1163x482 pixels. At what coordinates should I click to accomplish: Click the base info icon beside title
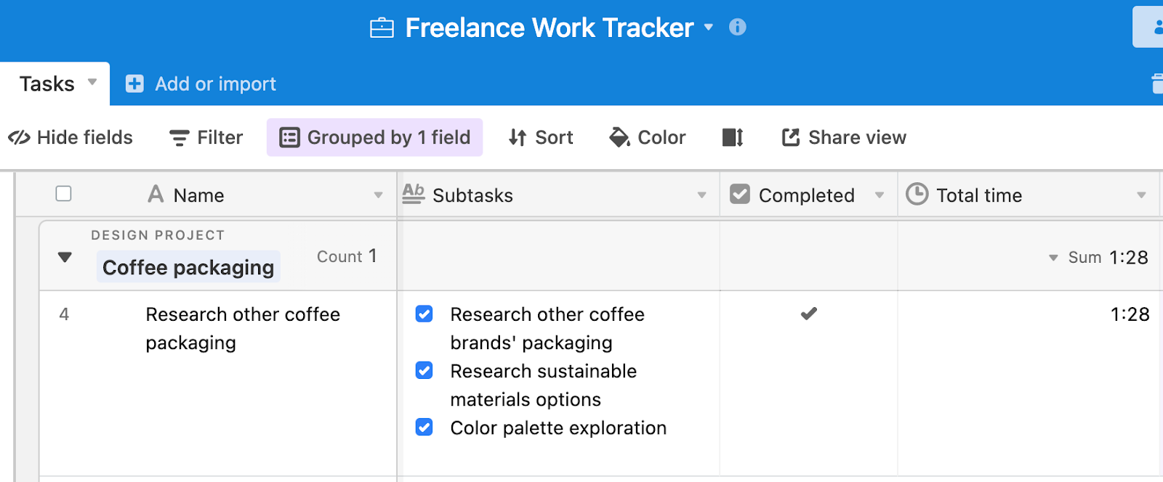click(737, 28)
